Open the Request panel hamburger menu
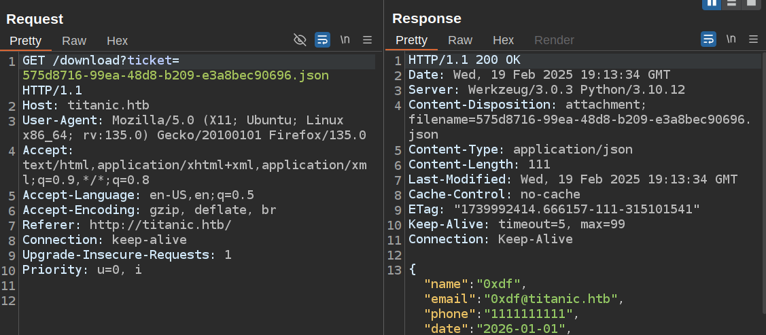The width and height of the screenshot is (766, 335). pos(368,40)
